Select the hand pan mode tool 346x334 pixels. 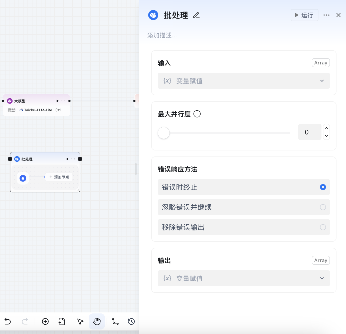pos(97,321)
